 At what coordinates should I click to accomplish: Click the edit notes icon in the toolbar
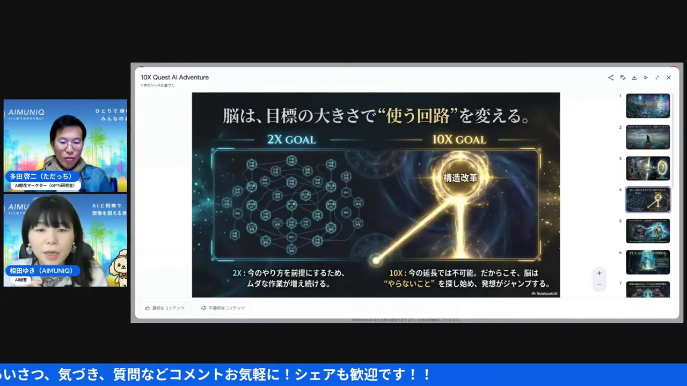click(x=623, y=77)
